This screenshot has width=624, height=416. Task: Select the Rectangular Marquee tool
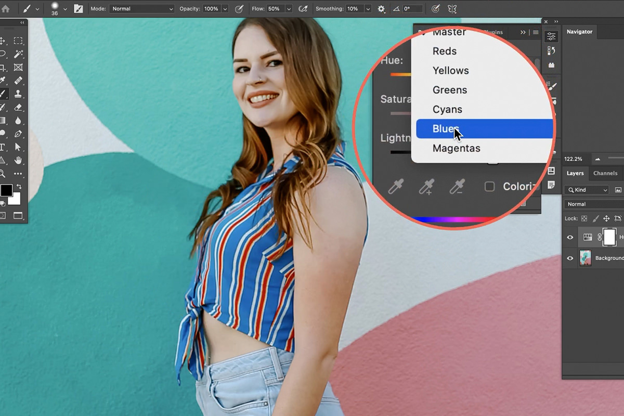[18, 41]
